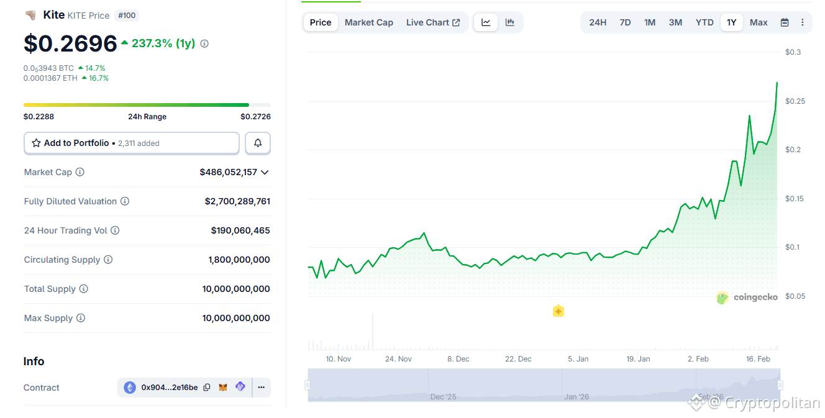Select the line chart icon

(x=486, y=22)
